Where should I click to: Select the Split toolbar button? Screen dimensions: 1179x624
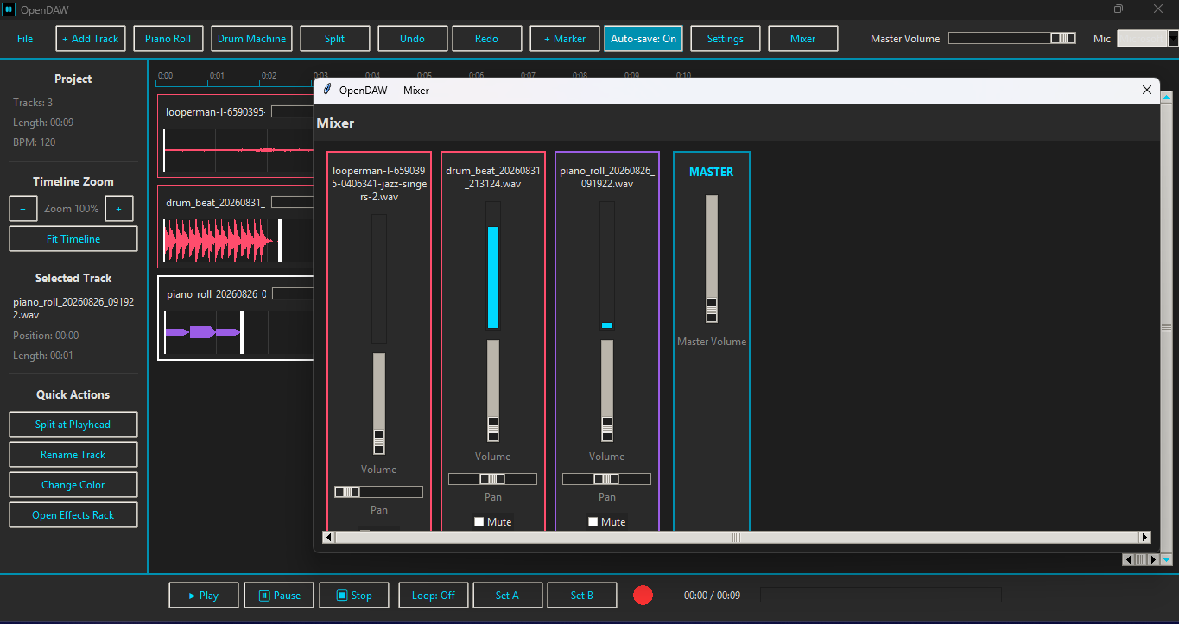334,39
